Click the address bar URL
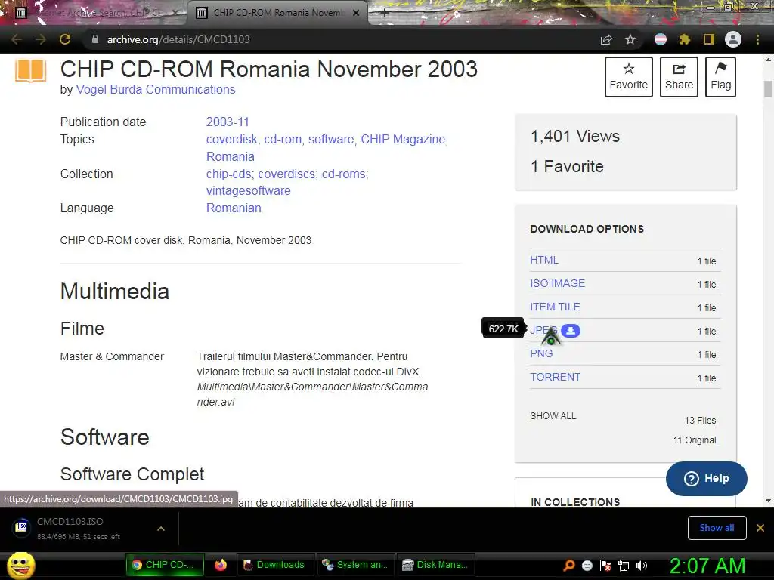The width and height of the screenshot is (774, 580). 178,39
